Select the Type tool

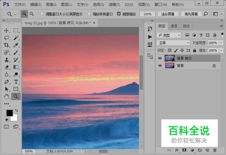point(16,82)
